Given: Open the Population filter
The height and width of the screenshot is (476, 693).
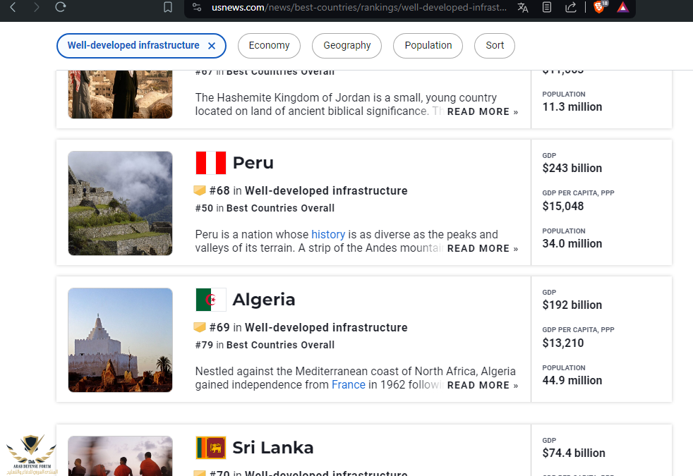Looking at the screenshot, I should [428, 45].
